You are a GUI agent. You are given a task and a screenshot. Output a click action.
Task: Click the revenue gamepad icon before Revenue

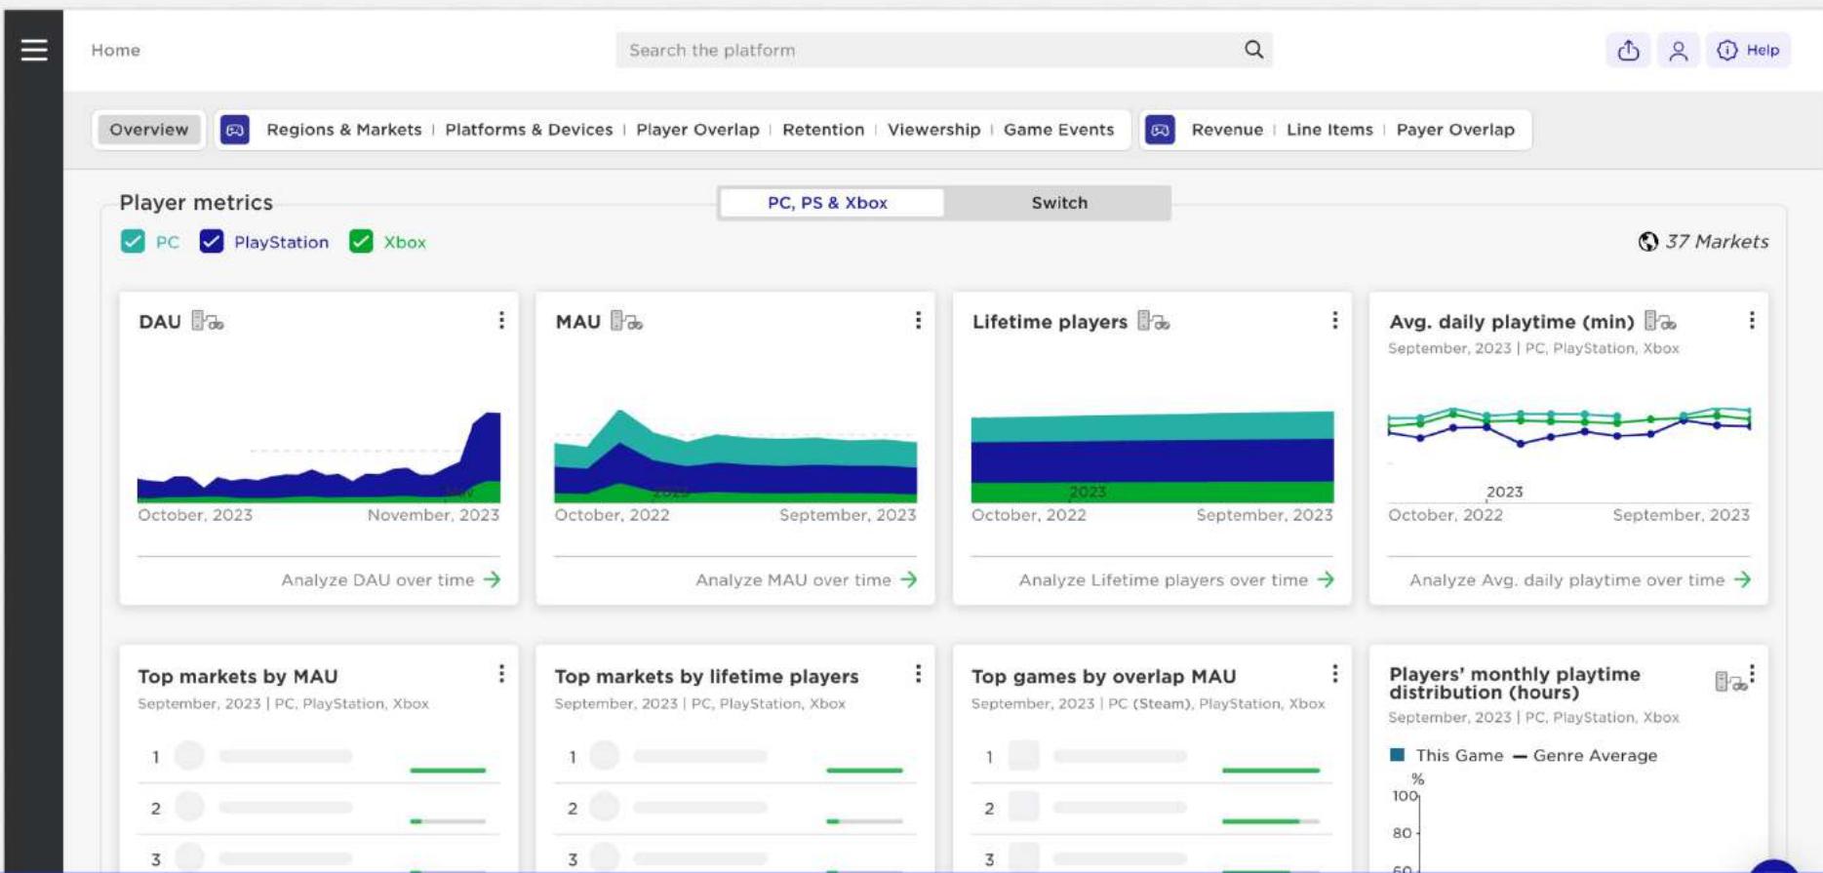click(1159, 130)
